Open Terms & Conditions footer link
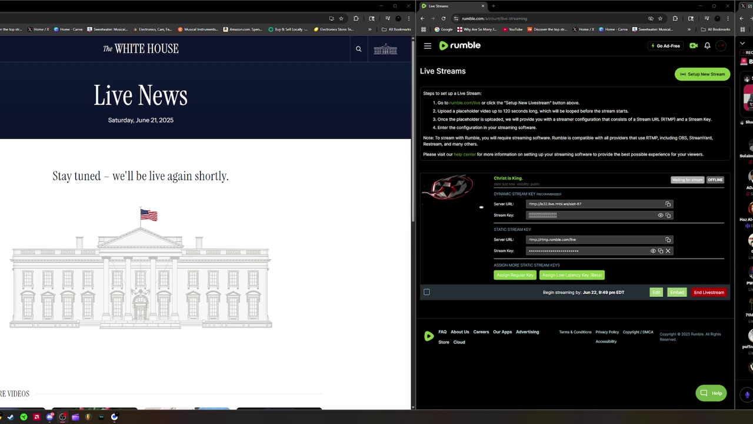 pos(575,332)
